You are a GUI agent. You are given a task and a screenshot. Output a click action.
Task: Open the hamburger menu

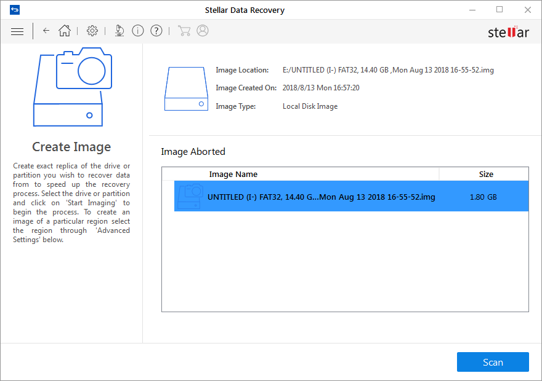click(x=17, y=31)
